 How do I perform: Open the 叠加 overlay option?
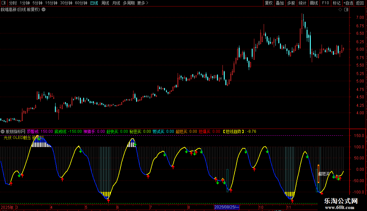click(280, 3)
